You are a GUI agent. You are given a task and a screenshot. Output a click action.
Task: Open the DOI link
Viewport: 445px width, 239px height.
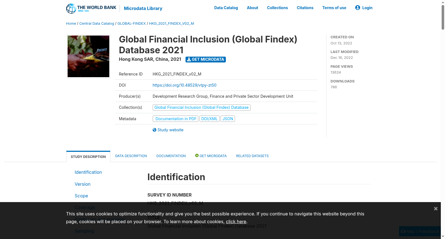[x=184, y=85]
